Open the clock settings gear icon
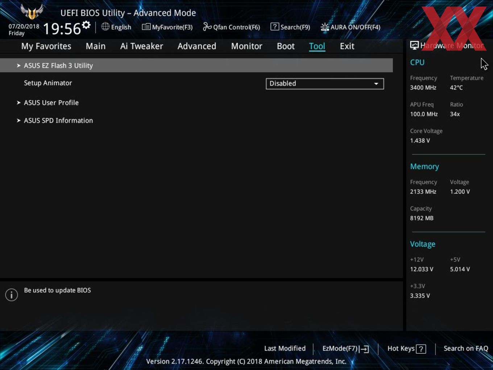Viewport: 493px width, 370px height. tap(86, 25)
